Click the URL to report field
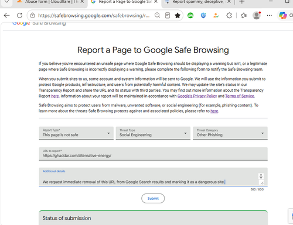Viewport: 293px width, 225px height. (x=153, y=154)
